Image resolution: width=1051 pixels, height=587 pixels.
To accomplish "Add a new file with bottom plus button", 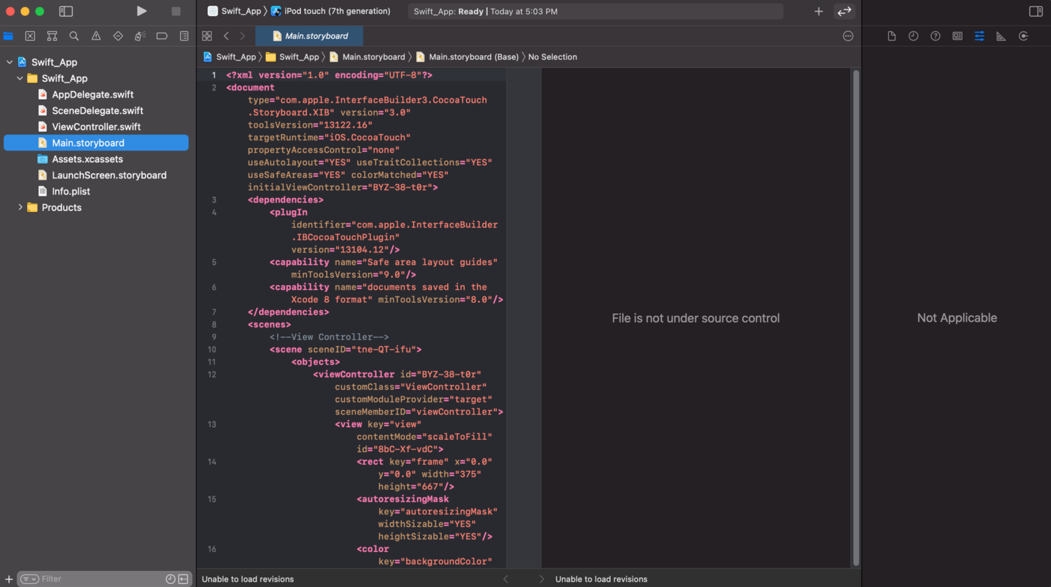I will tap(9, 578).
